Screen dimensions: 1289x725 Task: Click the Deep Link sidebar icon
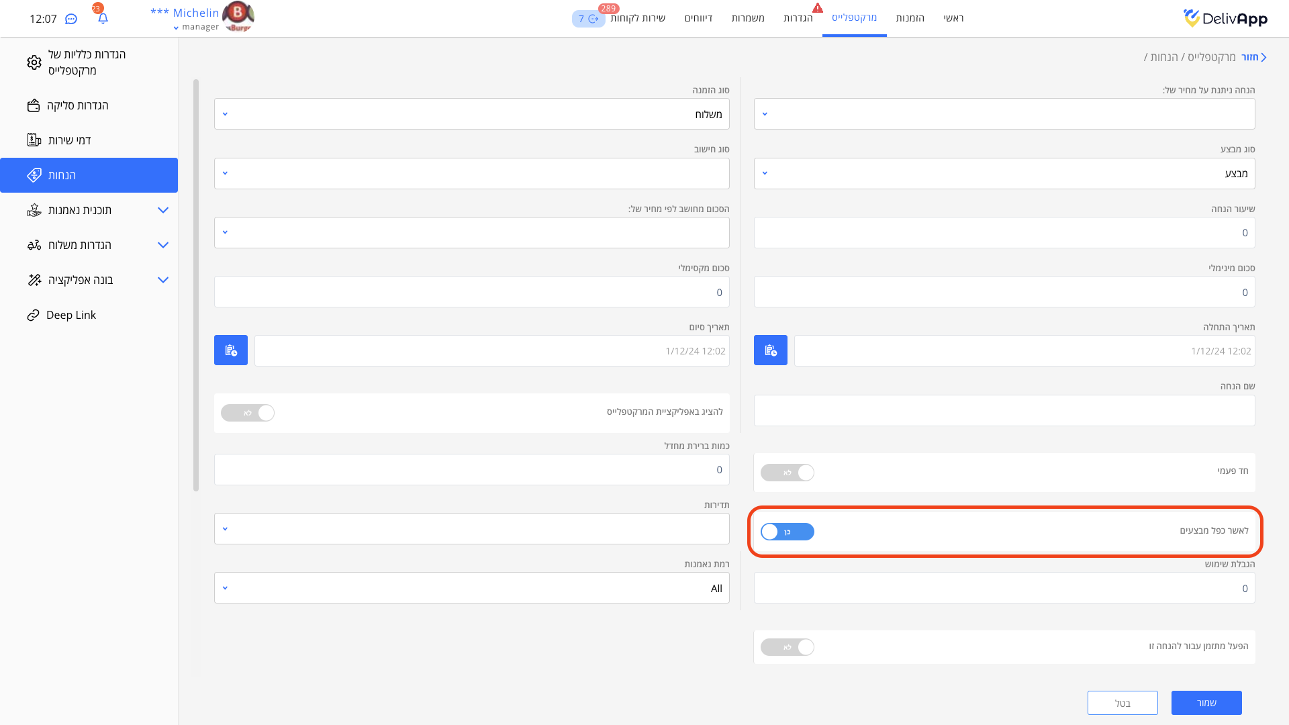click(34, 315)
